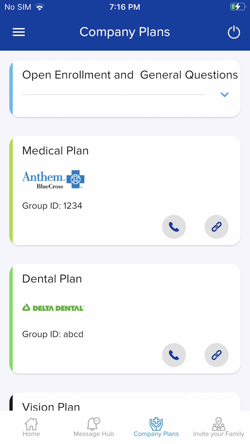This screenshot has height=444, width=250.
Task: Go to the Home tab
Action: (31, 428)
